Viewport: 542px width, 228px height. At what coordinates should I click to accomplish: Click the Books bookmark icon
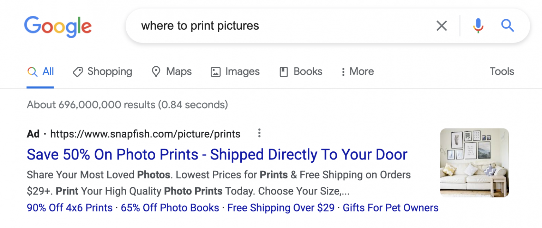click(x=283, y=72)
